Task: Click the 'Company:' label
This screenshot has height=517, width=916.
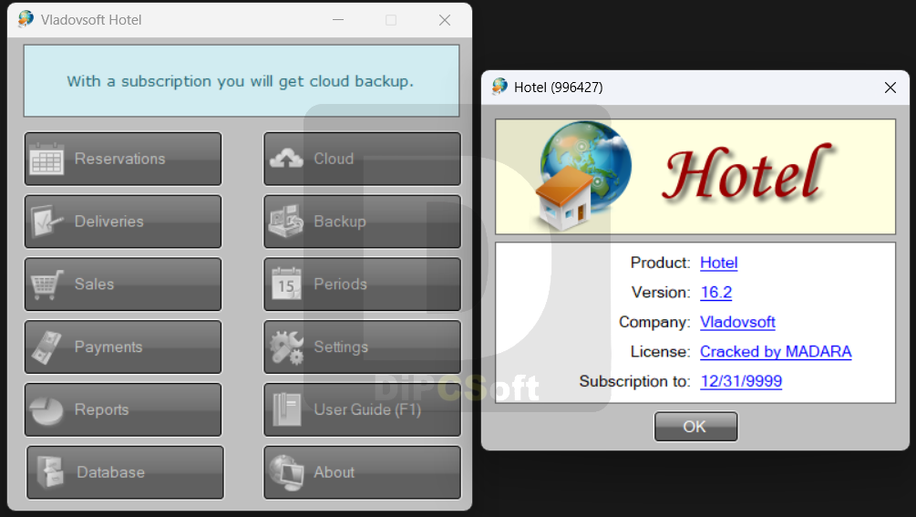Action: [654, 322]
